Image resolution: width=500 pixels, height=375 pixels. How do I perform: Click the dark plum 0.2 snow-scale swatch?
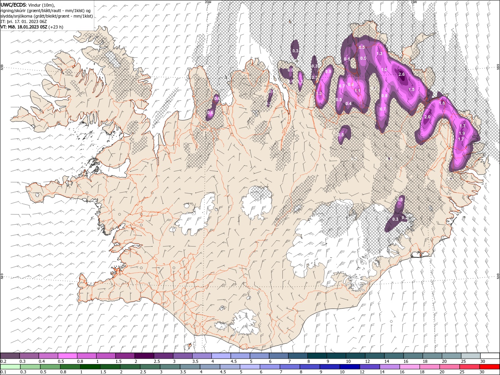(10, 356)
